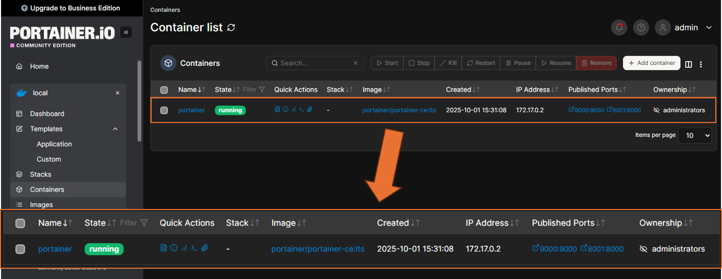Open the notifications bell icon

[619, 28]
